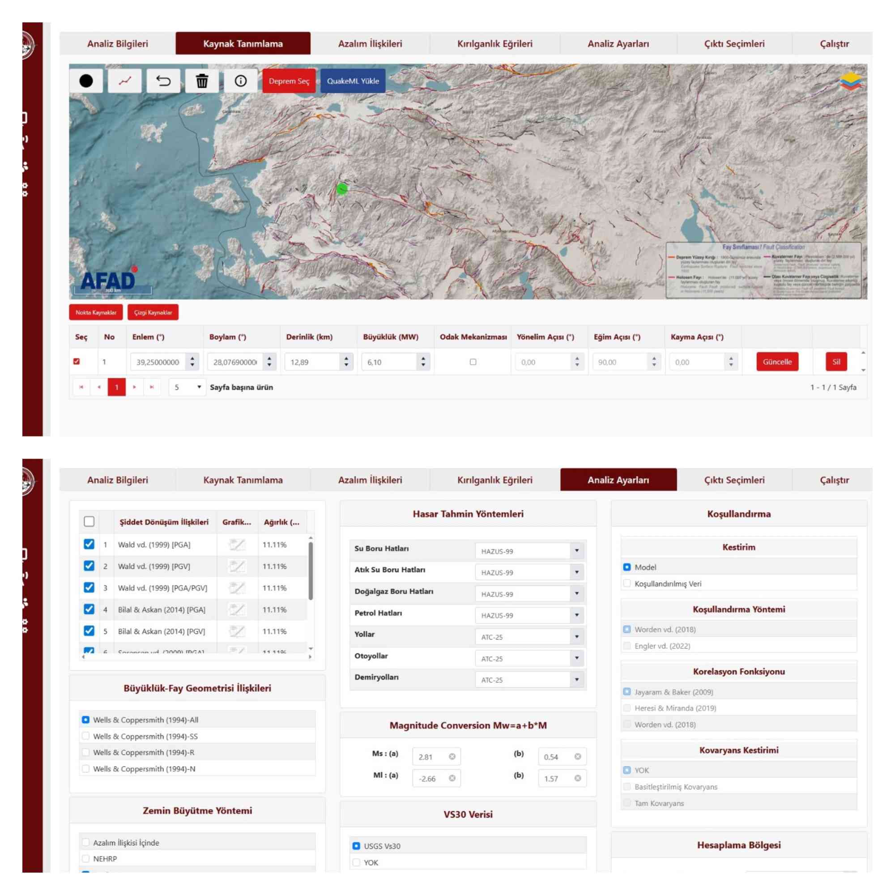Open Atık Su Boru Hatları method dropdown

[x=577, y=572]
